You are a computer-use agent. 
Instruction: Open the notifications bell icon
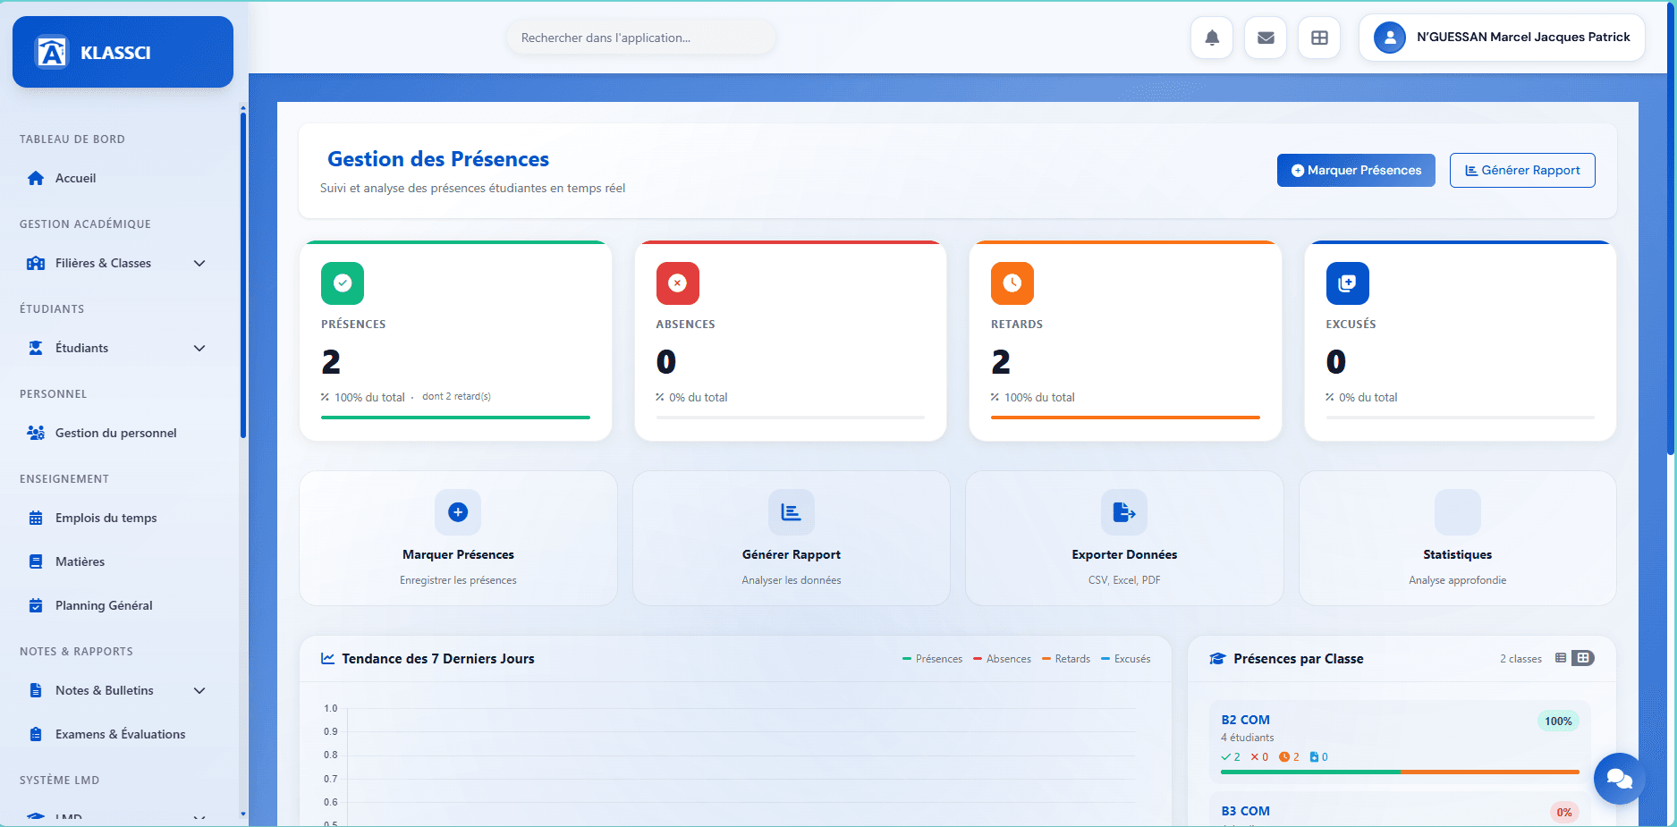[x=1211, y=37]
